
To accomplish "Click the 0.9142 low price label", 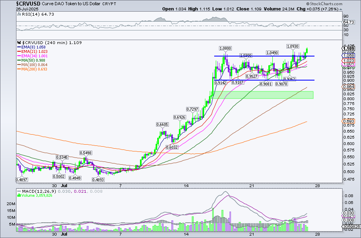I will pos(220,83).
